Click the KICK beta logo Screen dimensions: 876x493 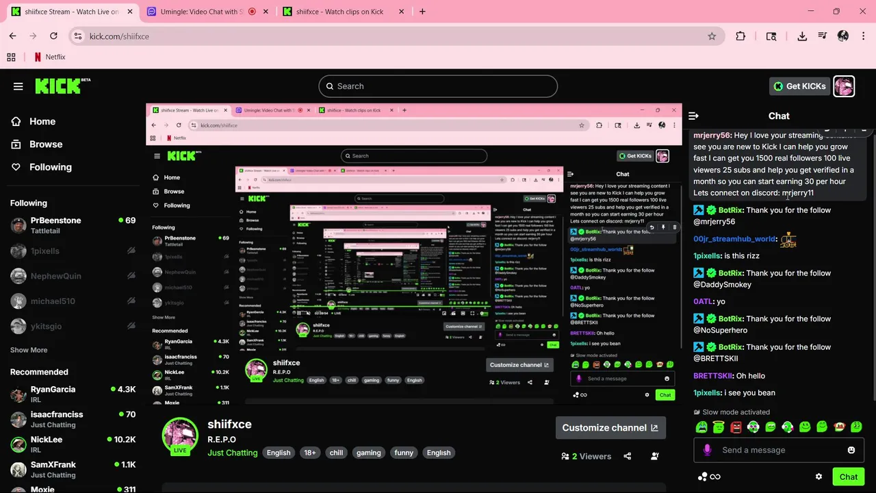(x=62, y=86)
